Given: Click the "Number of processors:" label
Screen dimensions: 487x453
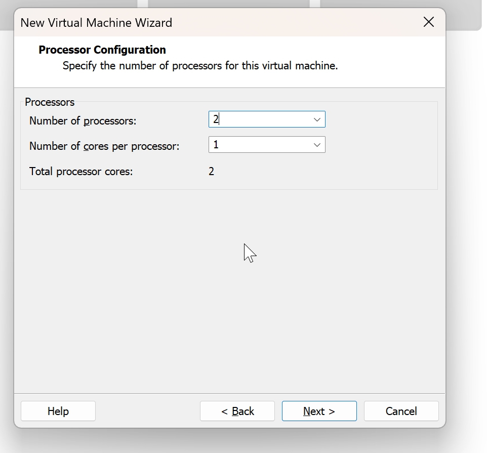Looking at the screenshot, I should point(83,121).
